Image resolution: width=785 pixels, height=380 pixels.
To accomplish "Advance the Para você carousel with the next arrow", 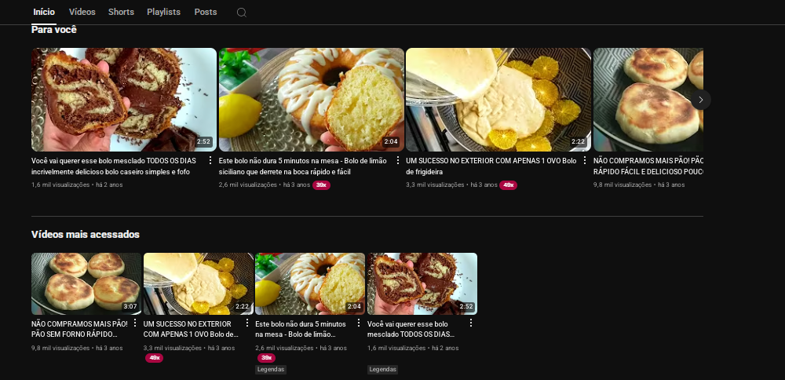I will [x=700, y=100].
